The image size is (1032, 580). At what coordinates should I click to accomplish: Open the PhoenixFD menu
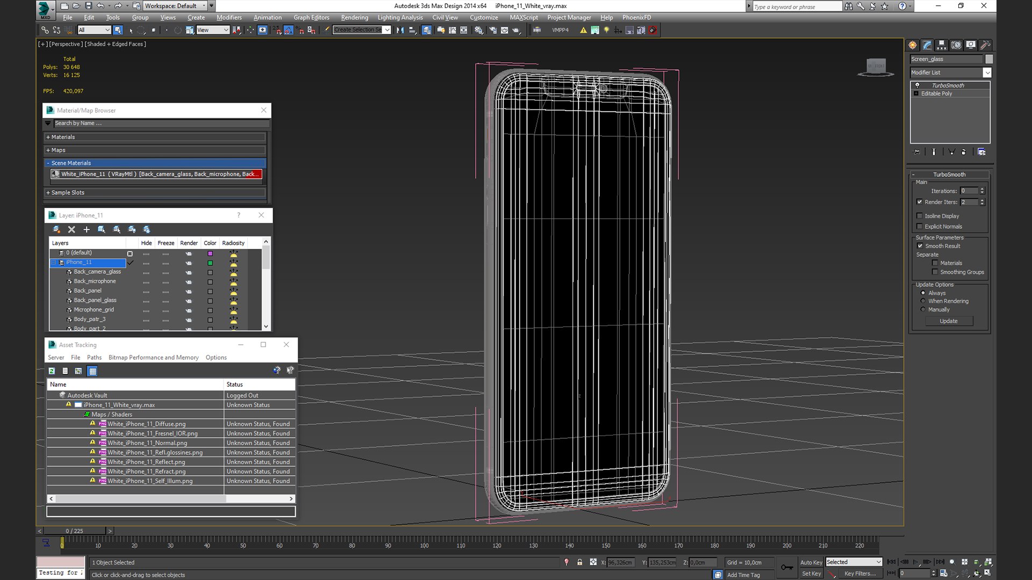pyautogui.click(x=636, y=18)
